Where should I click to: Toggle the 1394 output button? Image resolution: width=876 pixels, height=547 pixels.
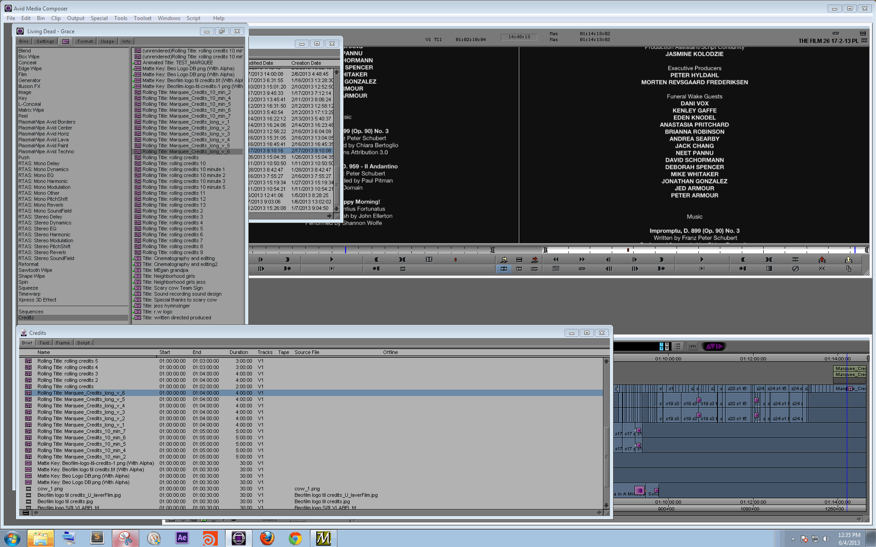[692, 347]
